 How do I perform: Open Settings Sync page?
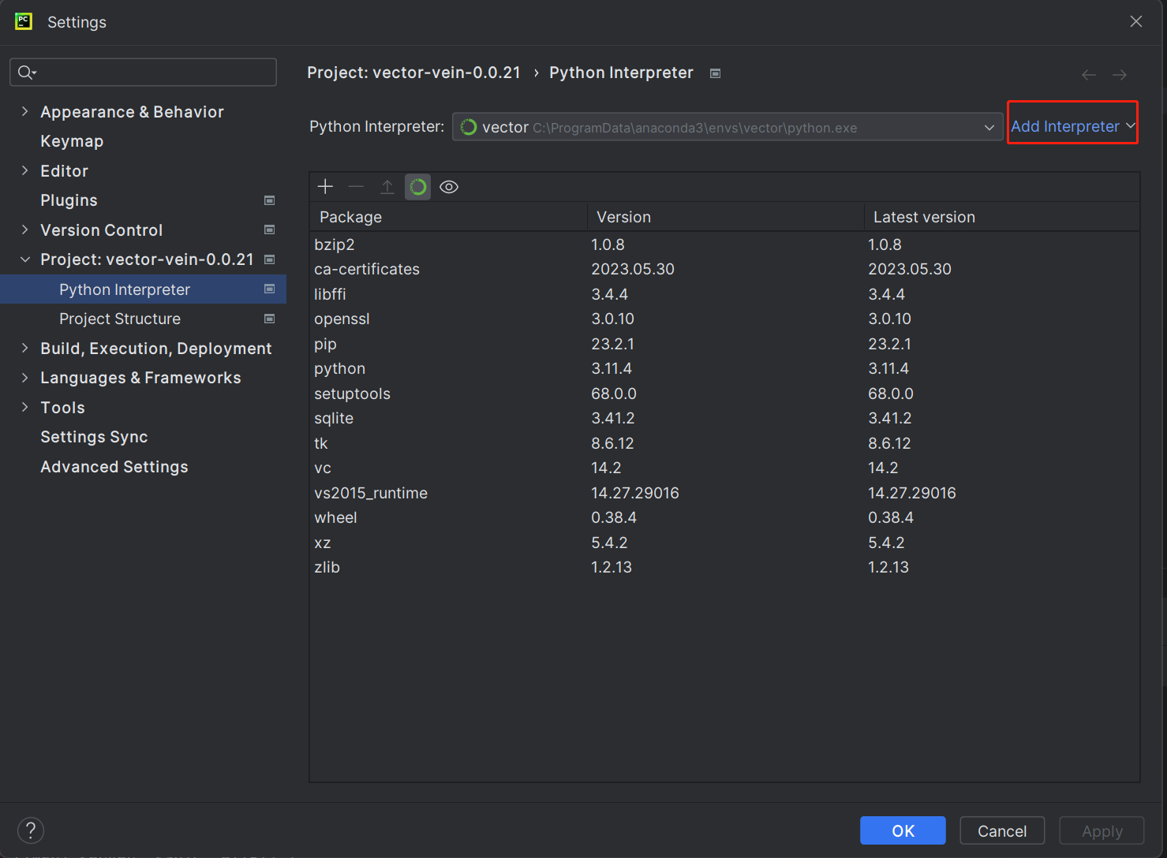[94, 437]
